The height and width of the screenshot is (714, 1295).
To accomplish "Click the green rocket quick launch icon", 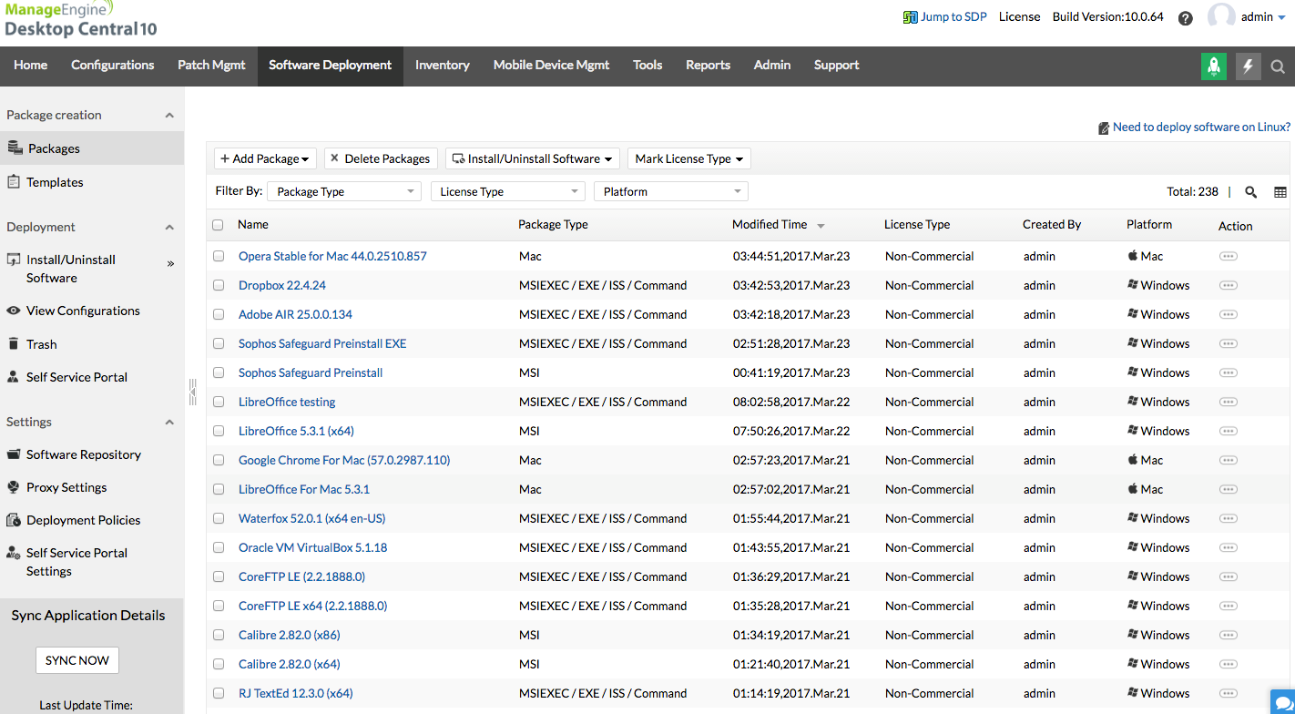I will [1213, 66].
